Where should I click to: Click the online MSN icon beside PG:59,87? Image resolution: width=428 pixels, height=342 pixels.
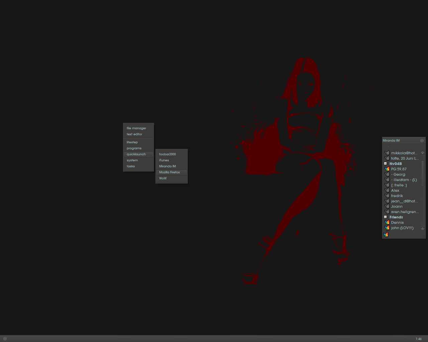click(x=387, y=169)
